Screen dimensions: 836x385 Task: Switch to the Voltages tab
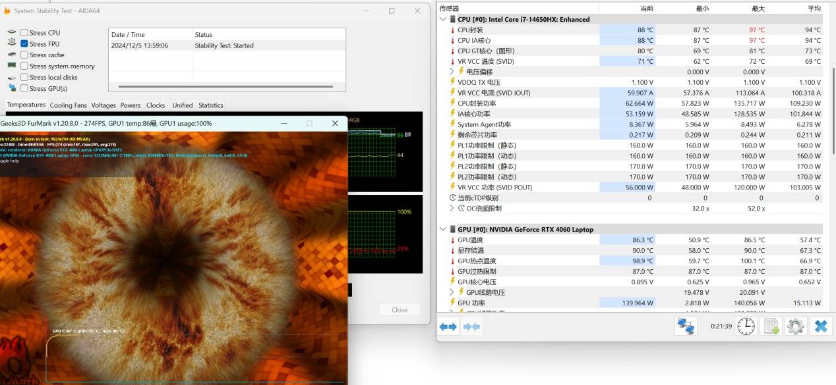104,105
